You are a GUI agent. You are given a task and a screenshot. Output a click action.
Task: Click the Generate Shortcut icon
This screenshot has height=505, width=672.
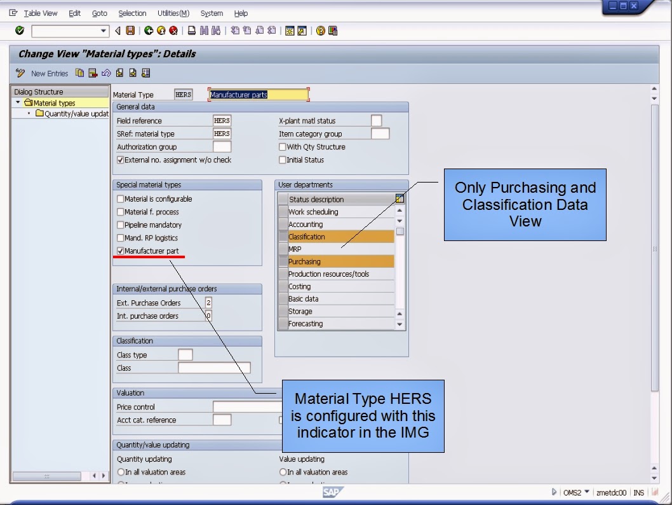click(x=302, y=31)
